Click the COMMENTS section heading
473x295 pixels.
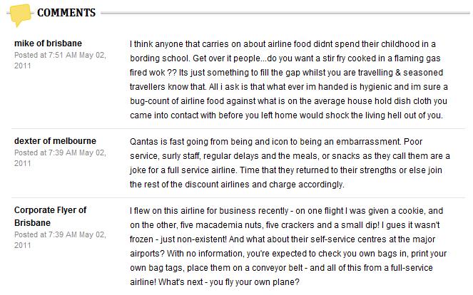(x=66, y=13)
